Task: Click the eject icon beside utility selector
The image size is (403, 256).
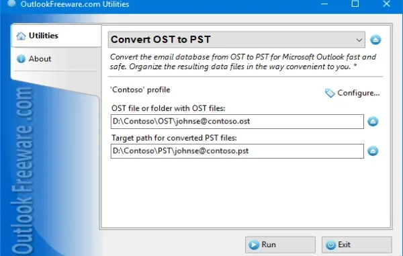Action: coord(375,40)
